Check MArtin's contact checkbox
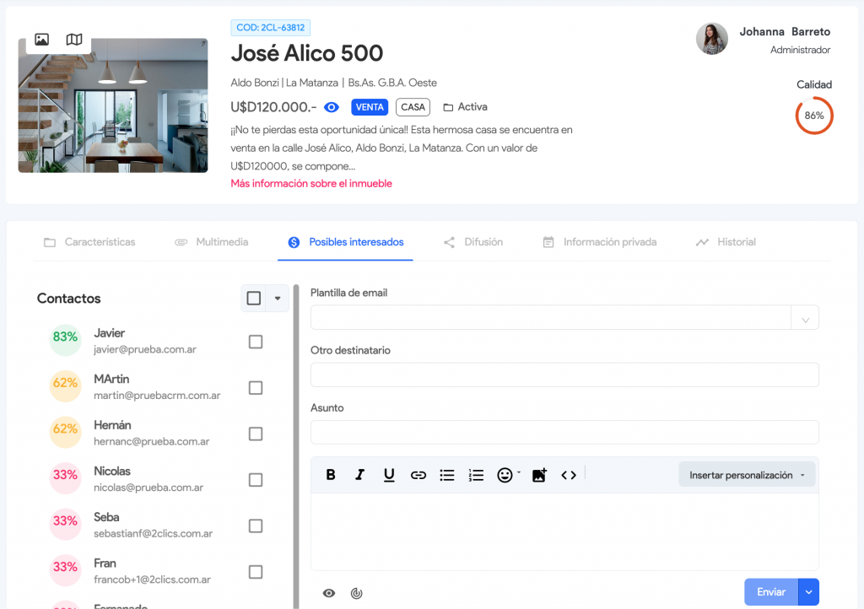Screen dimensions: 864x609 [255, 388]
